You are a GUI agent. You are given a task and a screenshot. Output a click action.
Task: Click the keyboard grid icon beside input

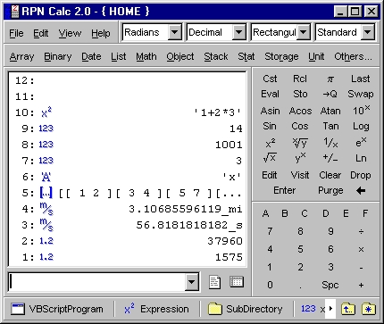point(237,281)
